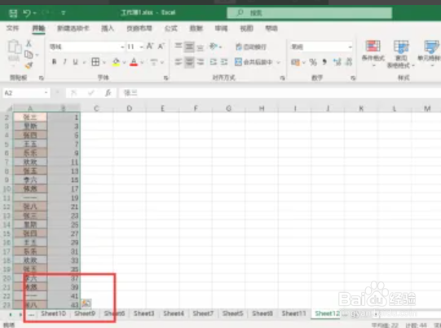Expand the Merge & Center dropdown arrow

point(278,62)
